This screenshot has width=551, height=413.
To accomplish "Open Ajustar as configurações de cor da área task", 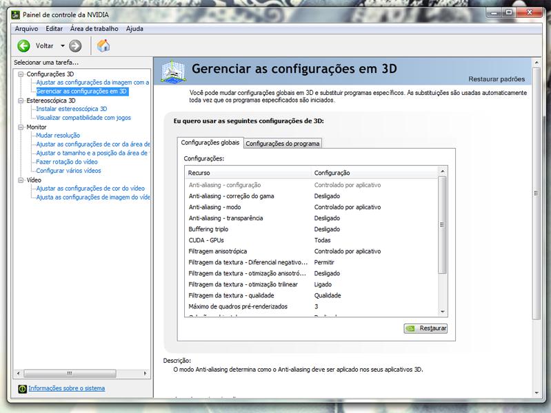I will click(93, 145).
